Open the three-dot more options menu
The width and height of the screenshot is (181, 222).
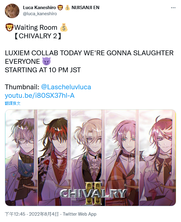pyautogui.click(x=173, y=8)
